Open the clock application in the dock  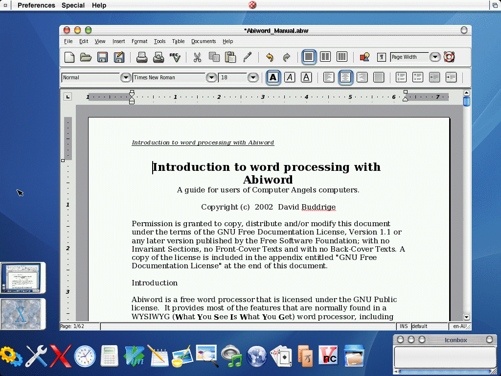[x=85, y=356]
